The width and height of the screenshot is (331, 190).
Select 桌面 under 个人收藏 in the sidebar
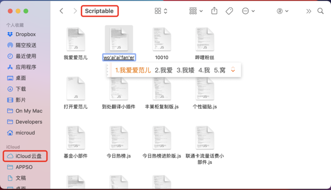(x=17, y=78)
